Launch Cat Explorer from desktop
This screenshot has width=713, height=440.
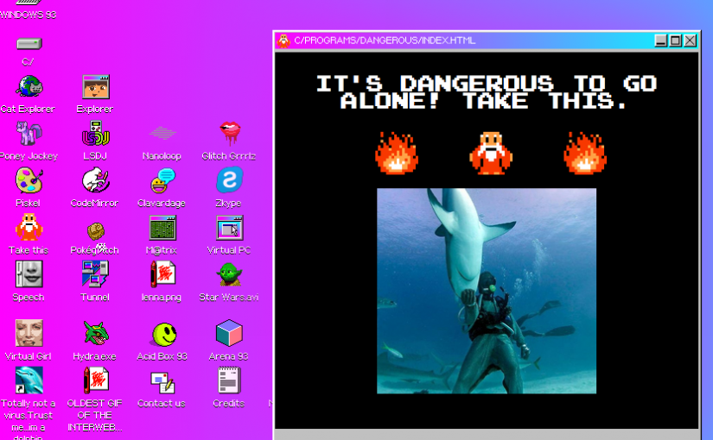coord(29,86)
